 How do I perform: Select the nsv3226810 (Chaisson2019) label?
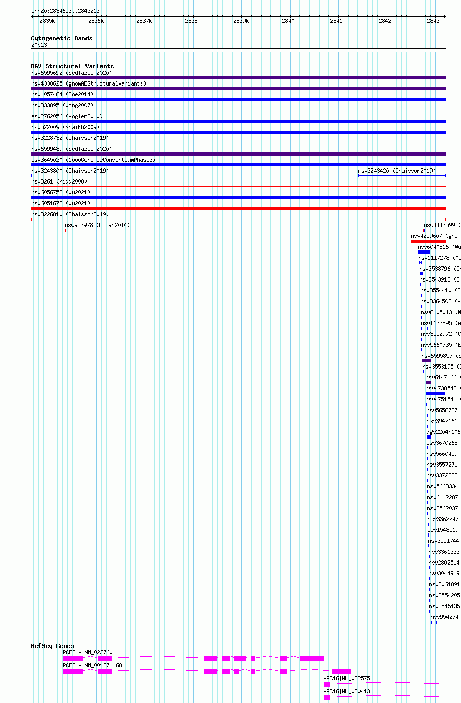pyautogui.click(x=70, y=214)
